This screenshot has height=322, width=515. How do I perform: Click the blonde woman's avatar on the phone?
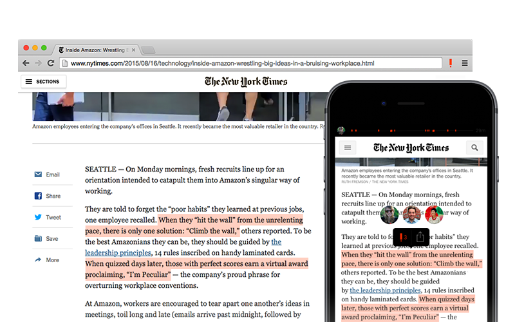pyautogui.click(x=389, y=214)
